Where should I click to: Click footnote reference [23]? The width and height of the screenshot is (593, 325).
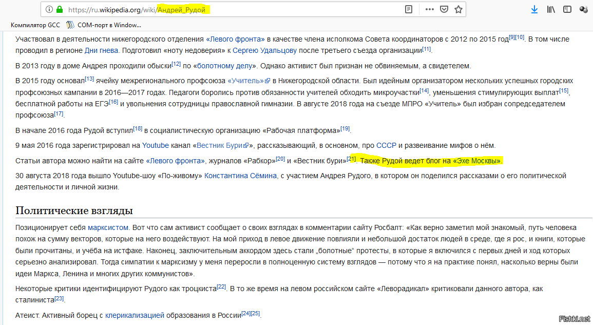tap(59, 298)
